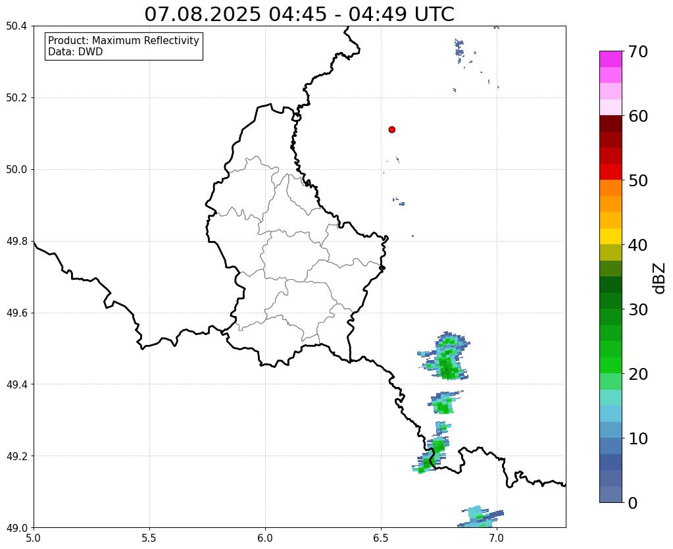Click latitude axis label 50.2

16,98
